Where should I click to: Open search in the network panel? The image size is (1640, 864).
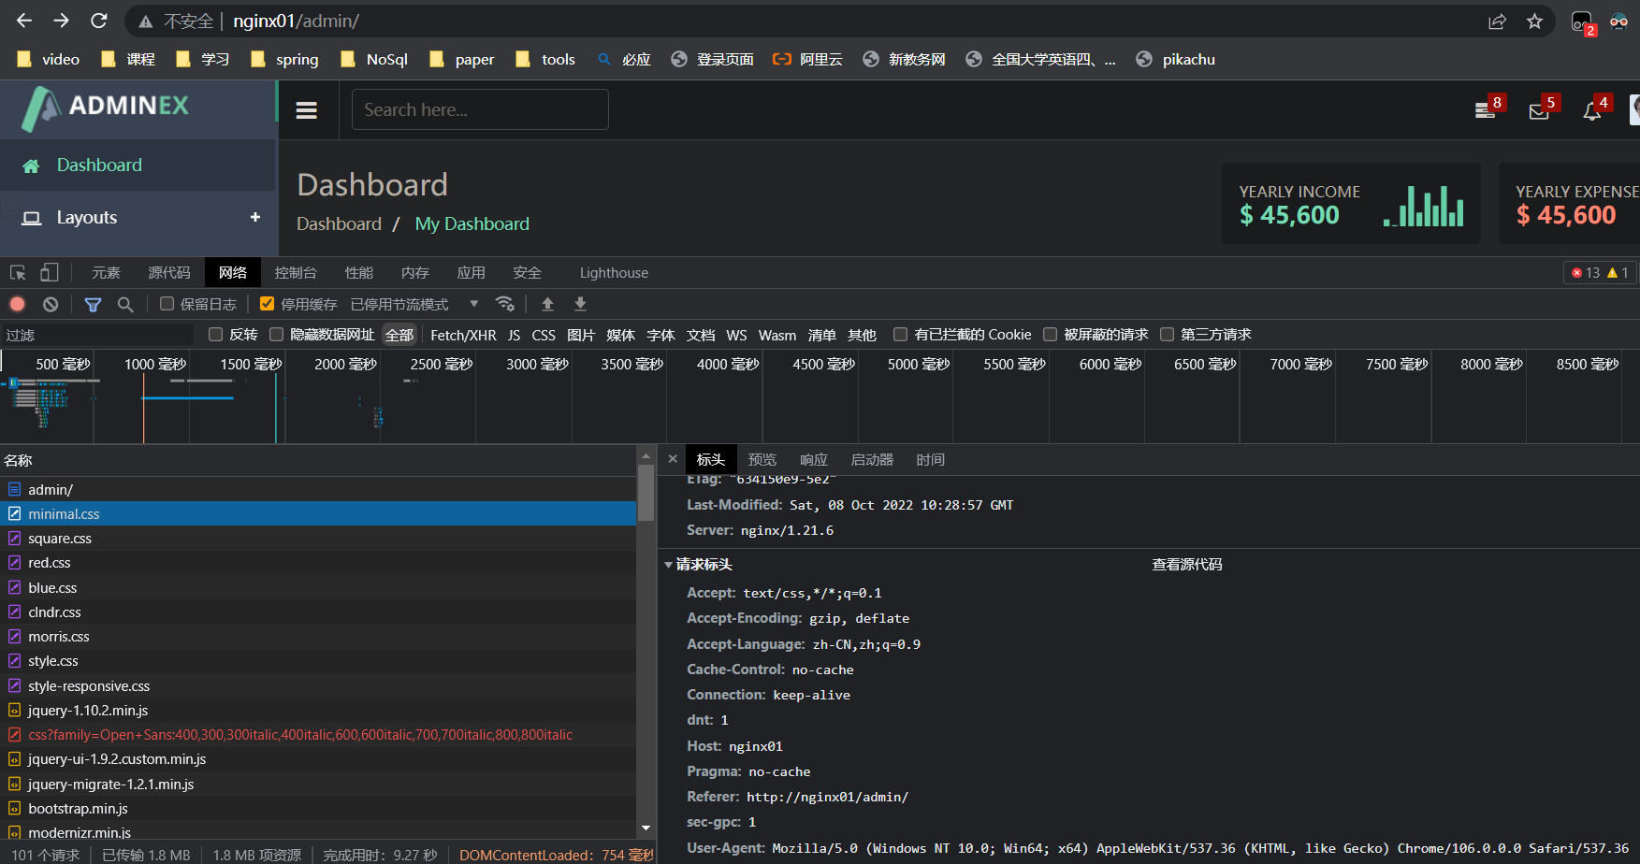pos(125,304)
